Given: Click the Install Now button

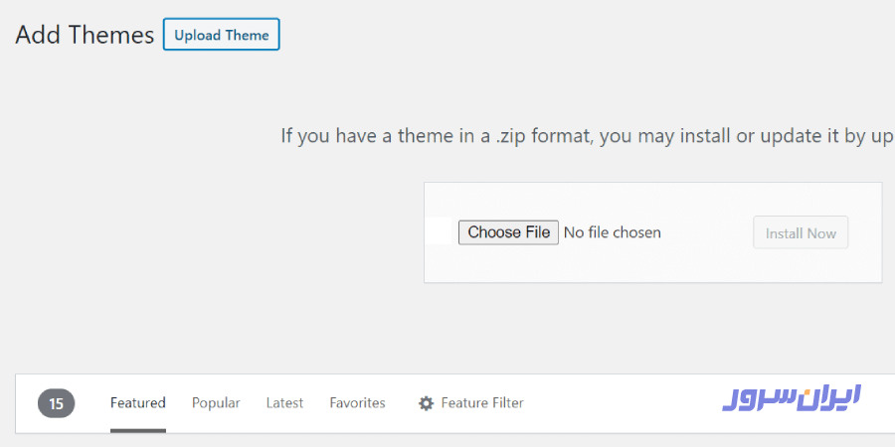Looking at the screenshot, I should tap(801, 233).
